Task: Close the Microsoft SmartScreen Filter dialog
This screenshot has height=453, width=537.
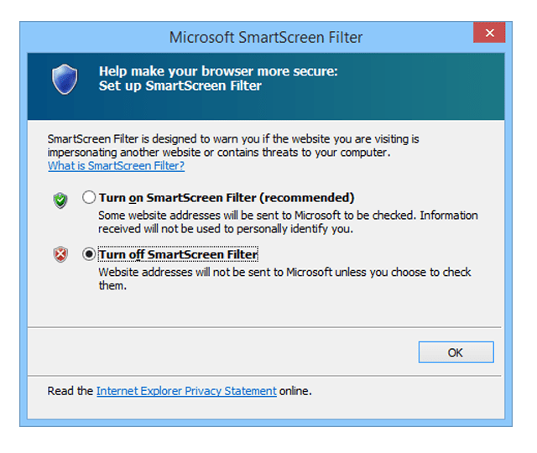Action: point(489,33)
